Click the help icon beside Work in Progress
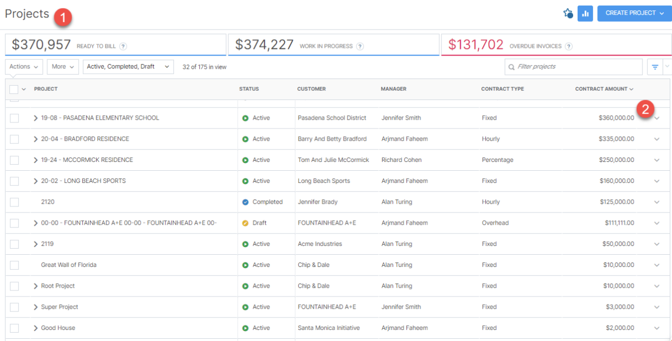 360,46
